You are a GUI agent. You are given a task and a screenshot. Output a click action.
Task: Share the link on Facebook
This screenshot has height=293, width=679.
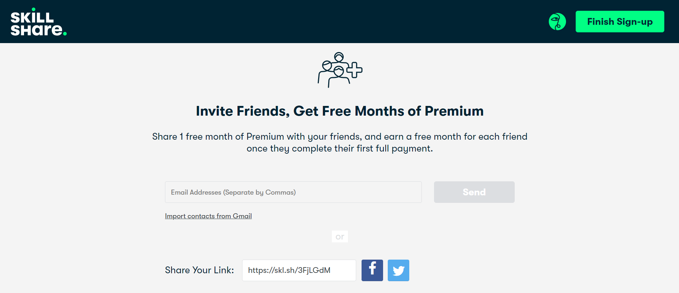(x=372, y=270)
